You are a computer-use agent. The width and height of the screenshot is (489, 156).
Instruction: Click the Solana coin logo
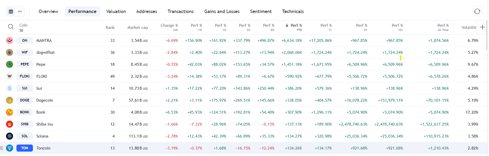pos(10,136)
